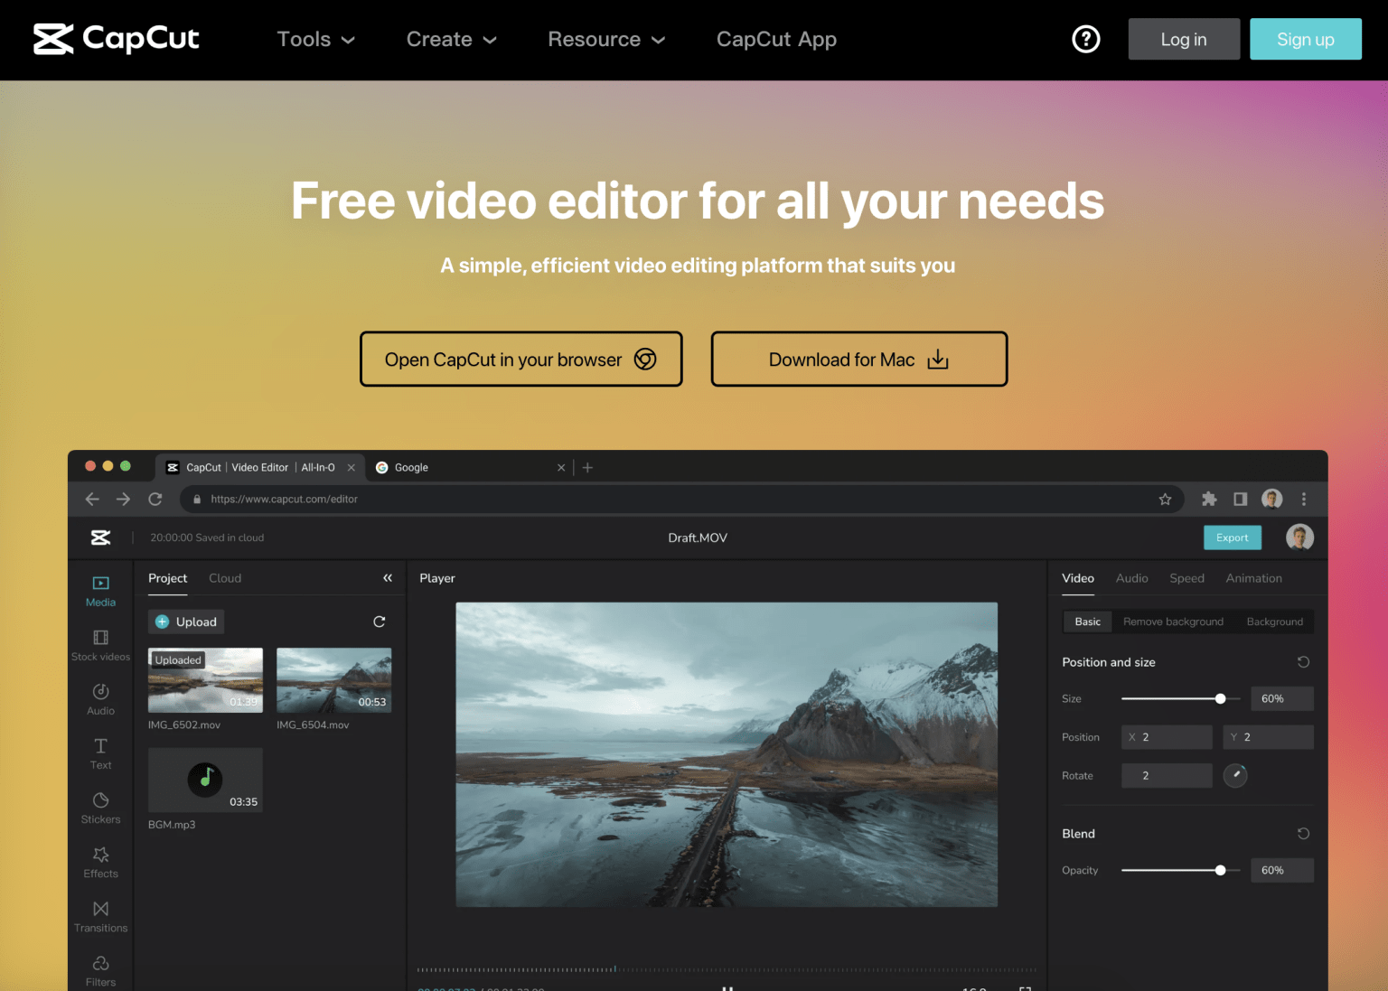Open the Text tool in the editor sidebar
Image resolution: width=1388 pixels, height=991 pixels.
tap(99, 752)
